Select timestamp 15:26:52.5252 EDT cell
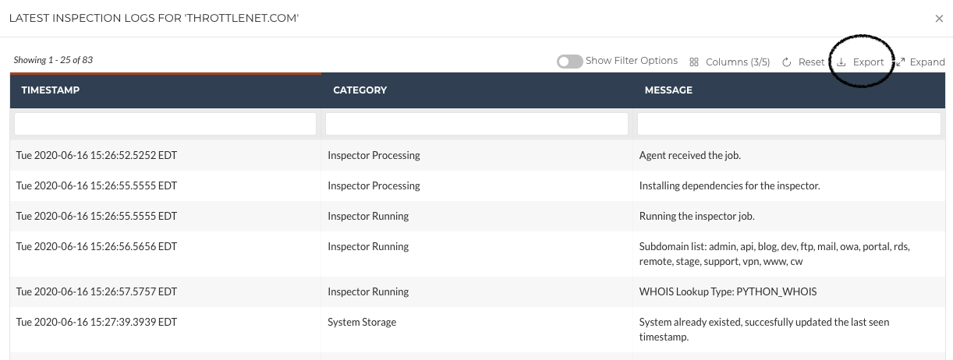 coord(165,155)
